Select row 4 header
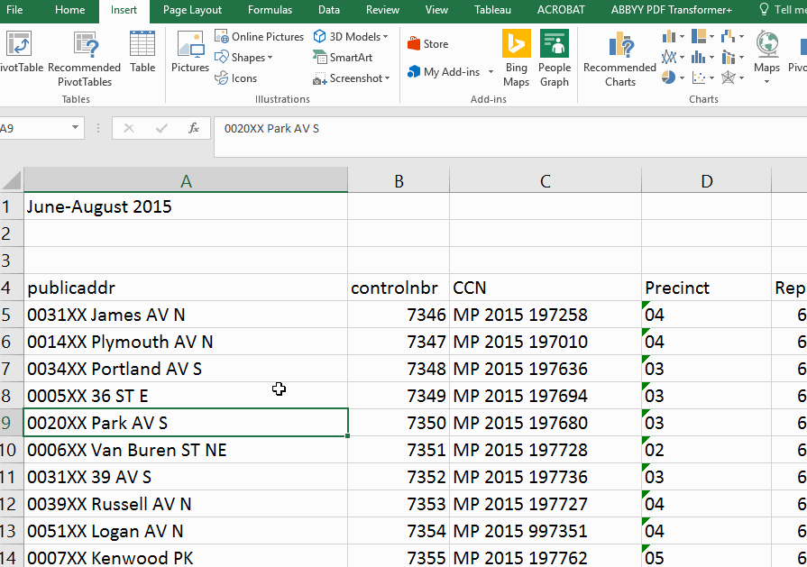The image size is (807, 567). click(x=12, y=287)
